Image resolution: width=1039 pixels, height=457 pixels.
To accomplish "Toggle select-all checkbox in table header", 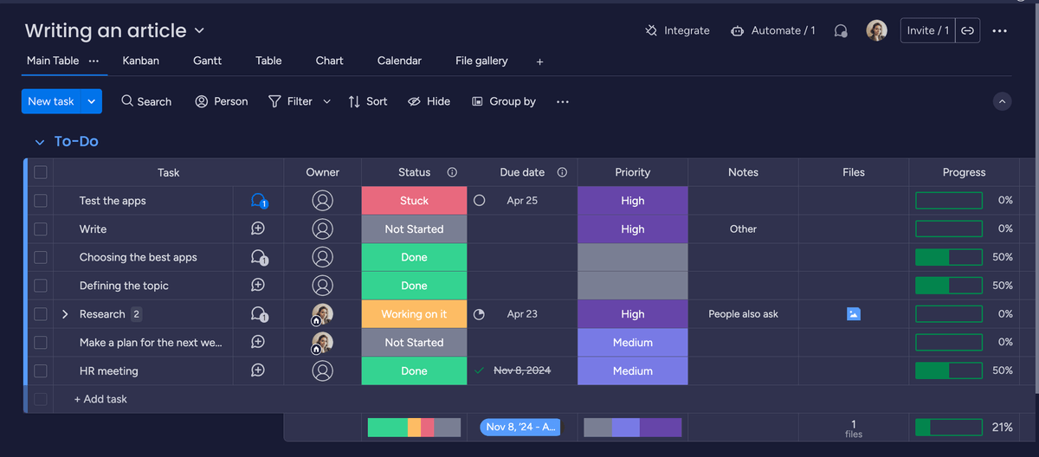I will pos(41,172).
